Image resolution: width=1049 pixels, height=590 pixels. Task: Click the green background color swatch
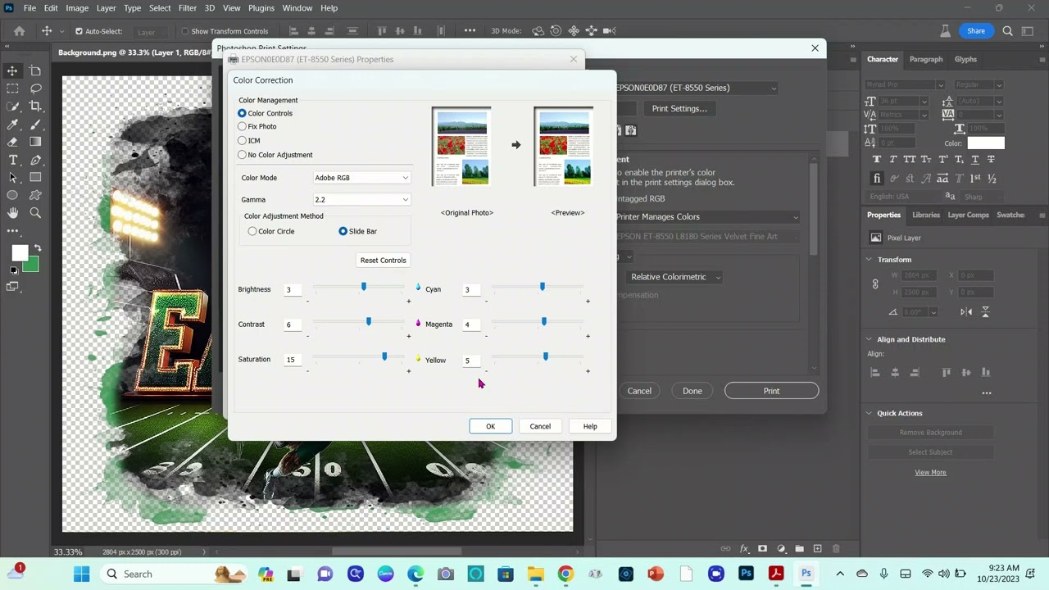click(x=31, y=265)
